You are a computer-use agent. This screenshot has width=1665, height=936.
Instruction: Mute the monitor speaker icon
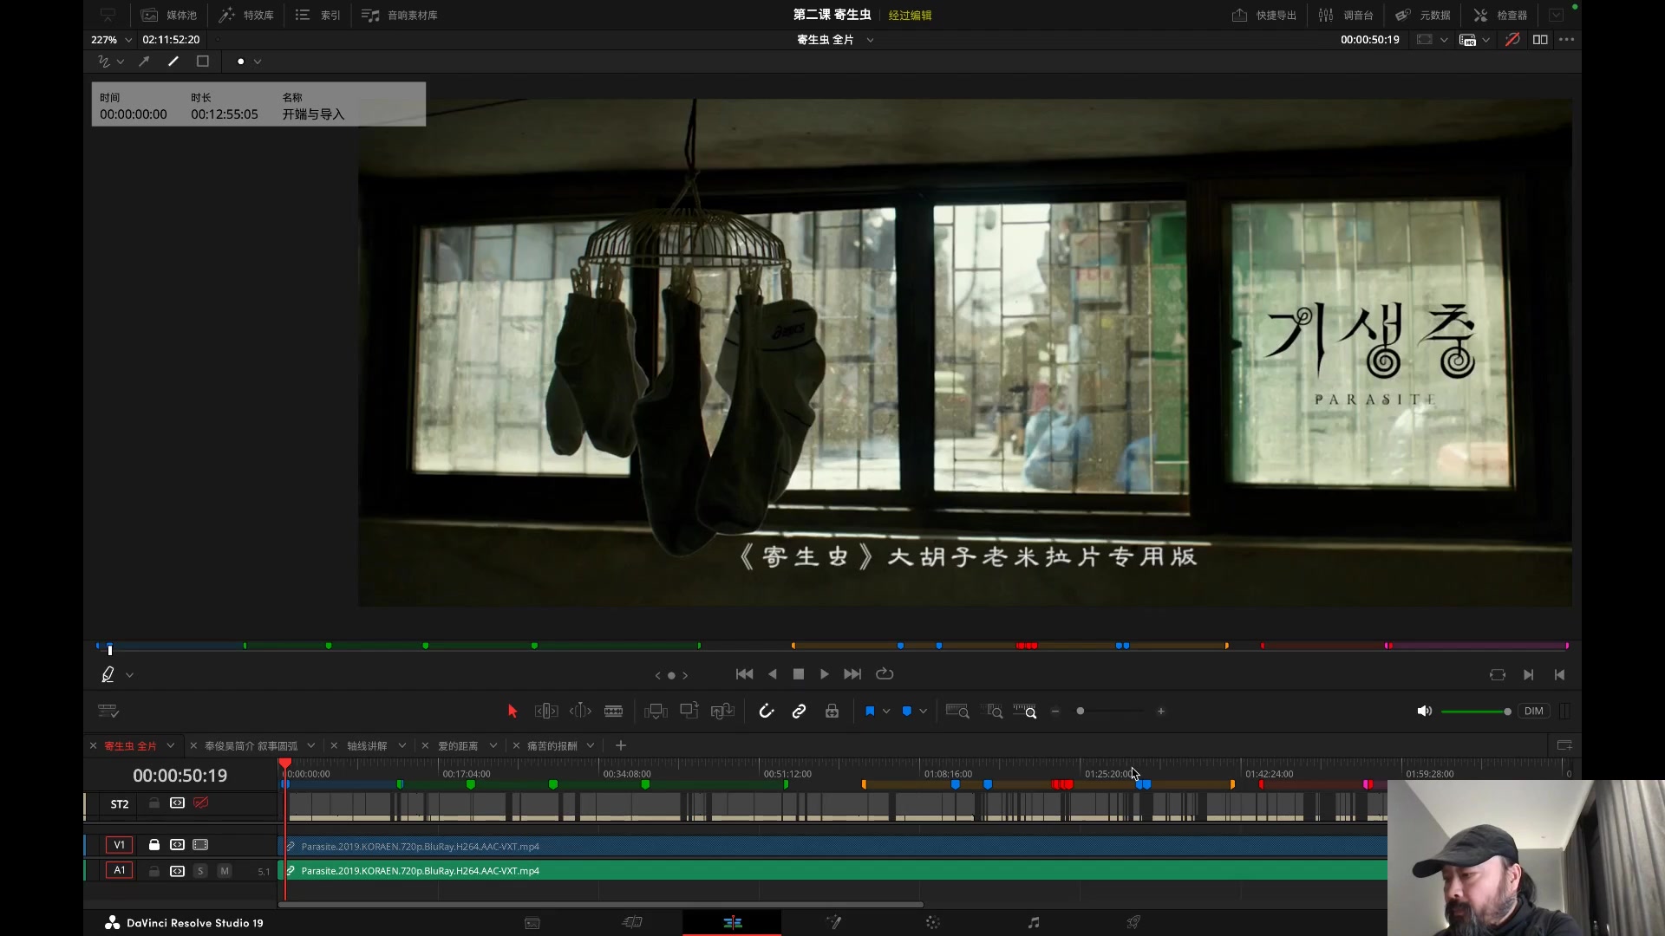(x=1424, y=712)
